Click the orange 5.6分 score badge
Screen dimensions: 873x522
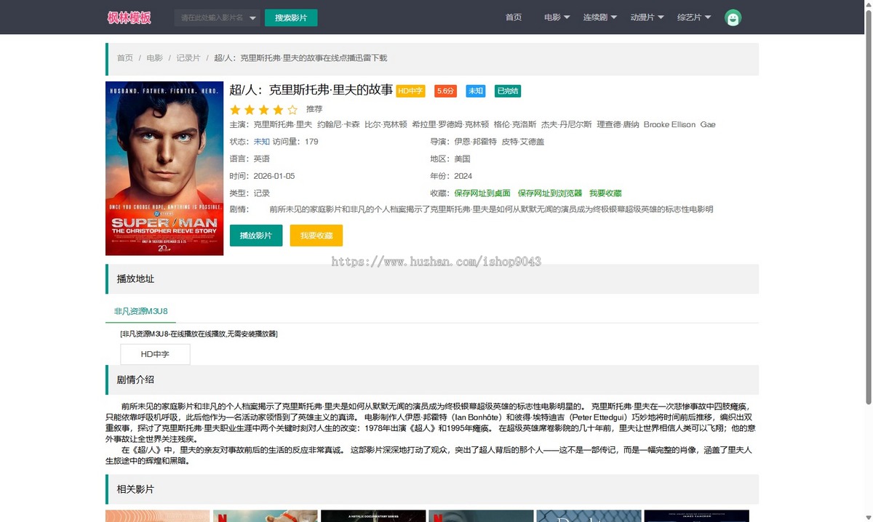(445, 91)
